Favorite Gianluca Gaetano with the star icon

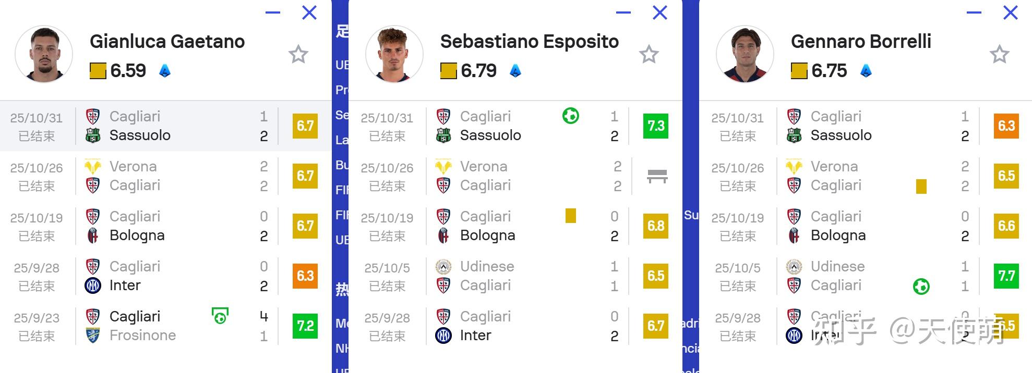(298, 54)
